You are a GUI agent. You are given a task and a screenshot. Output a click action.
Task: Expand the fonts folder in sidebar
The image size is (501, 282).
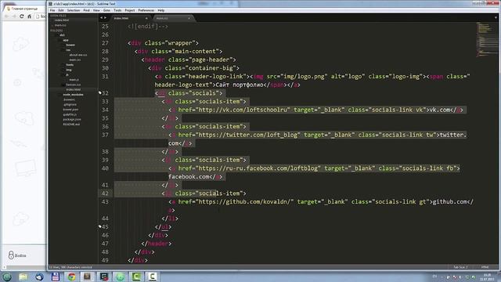[70, 65]
